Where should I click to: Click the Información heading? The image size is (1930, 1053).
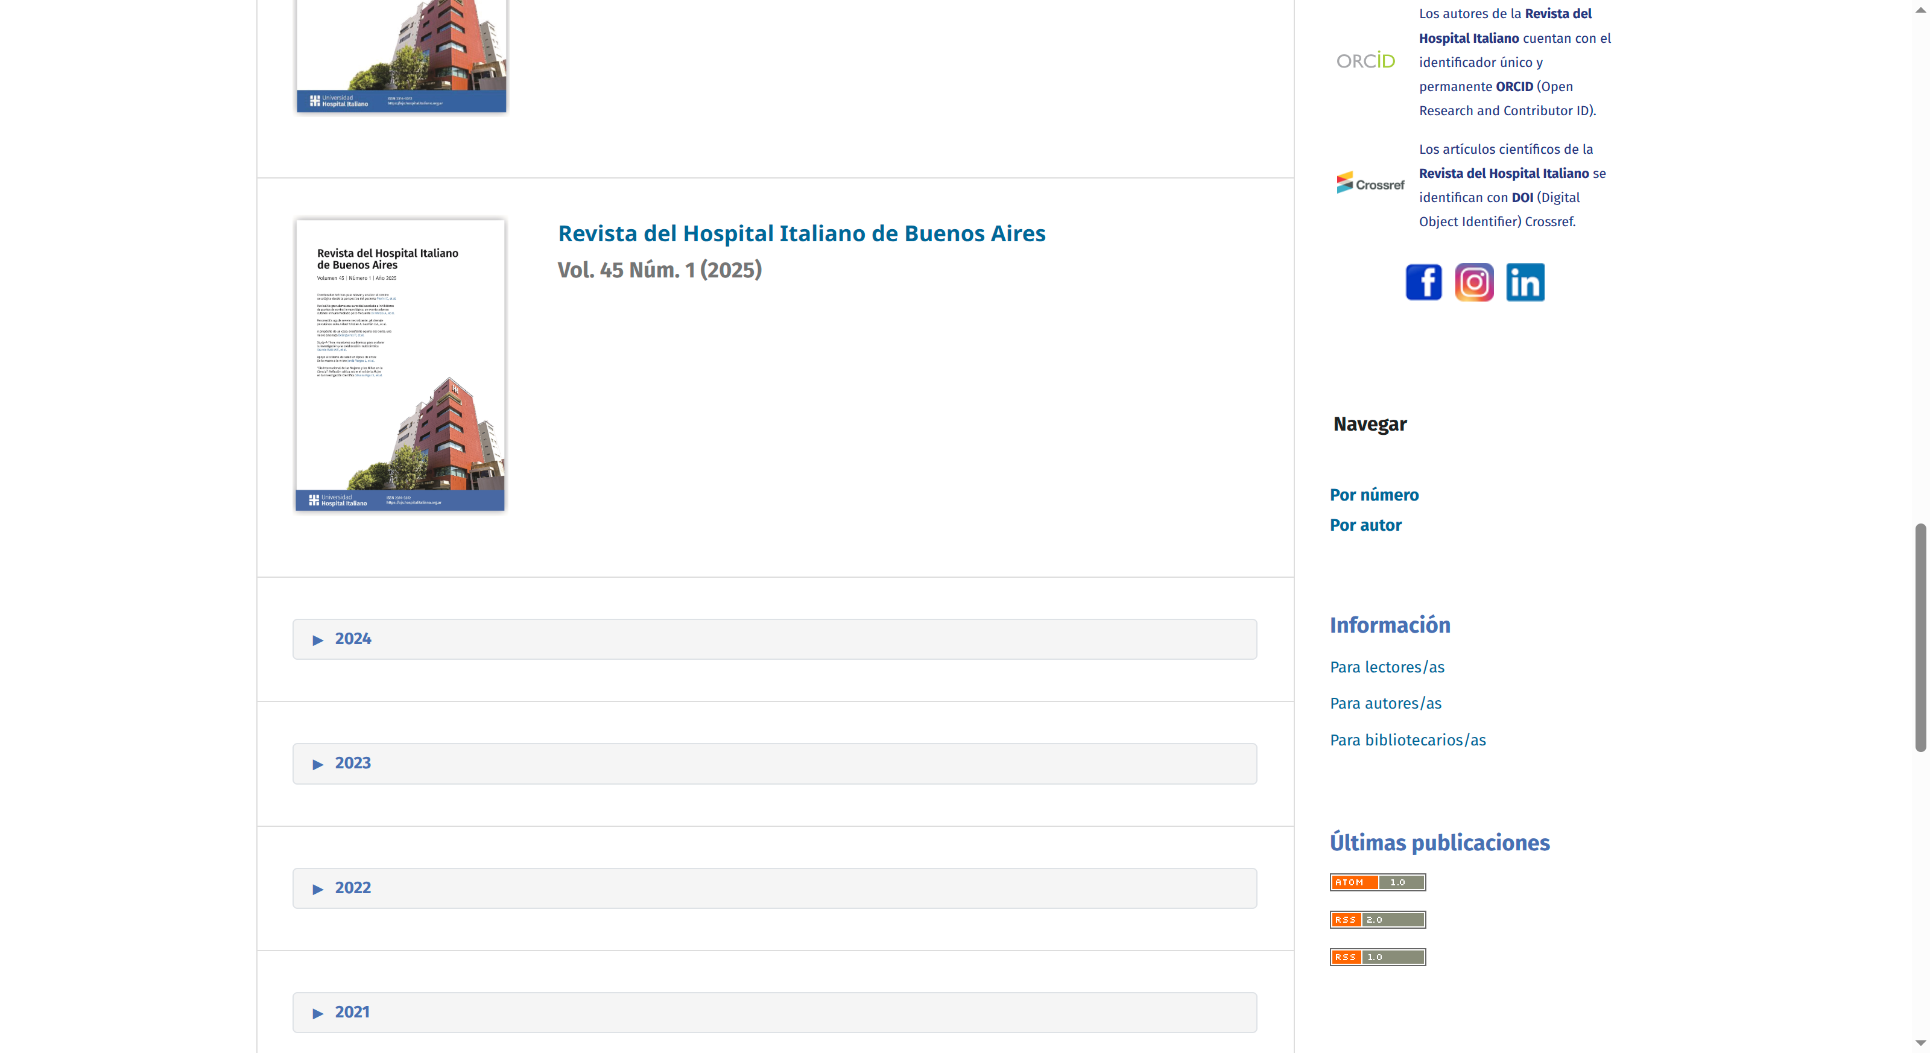[x=1390, y=625]
